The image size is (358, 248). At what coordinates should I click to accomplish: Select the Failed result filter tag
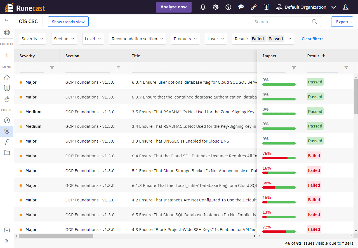pos(258,39)
